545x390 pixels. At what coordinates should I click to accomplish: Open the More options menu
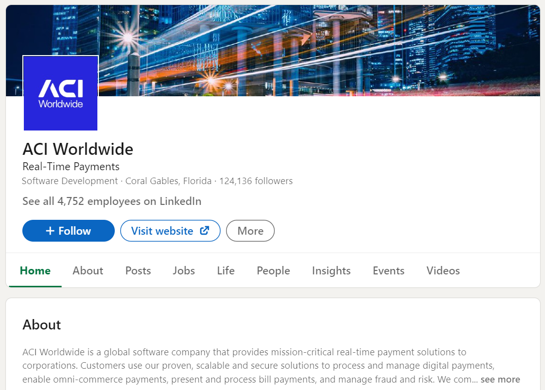pyautogui.click(x=250, y=230)
